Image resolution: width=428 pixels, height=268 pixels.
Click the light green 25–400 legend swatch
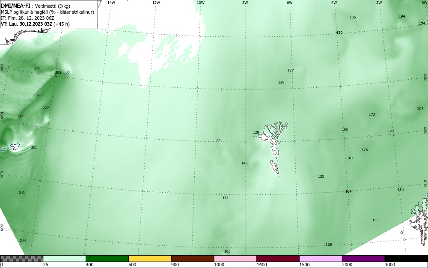[x=65, y=259]
